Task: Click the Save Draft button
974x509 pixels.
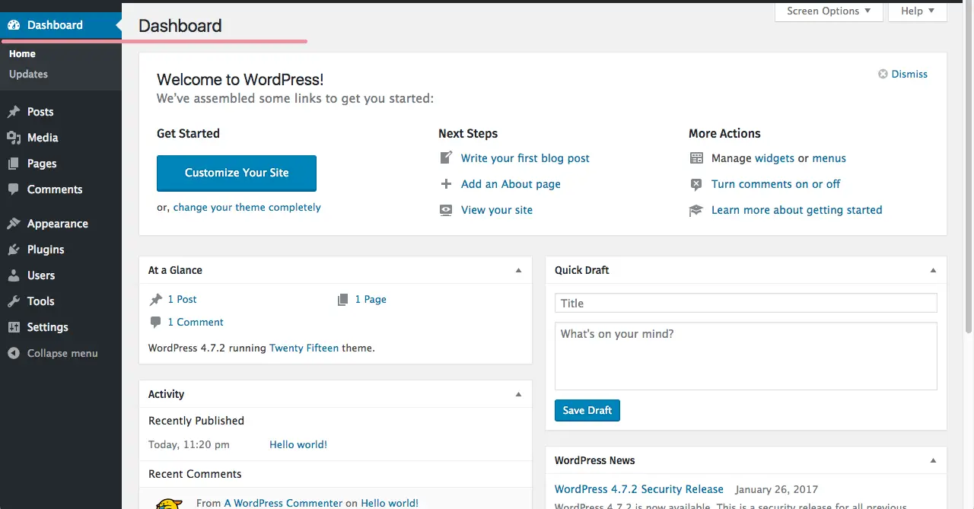Action: (587, 410)
